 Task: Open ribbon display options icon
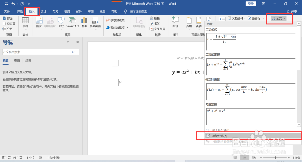click(264, 4)
